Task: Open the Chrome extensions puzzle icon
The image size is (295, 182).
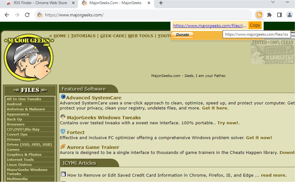Action: click(x=269, y=15)
